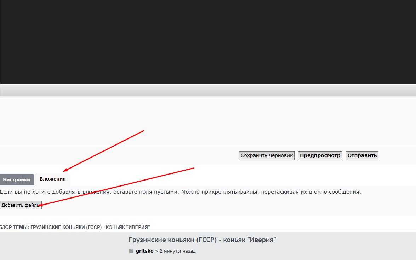Image resolution: width=416 pixels, height=260 pixels.
Task: Click the Добавить файлы button
Action: point(21,205)
